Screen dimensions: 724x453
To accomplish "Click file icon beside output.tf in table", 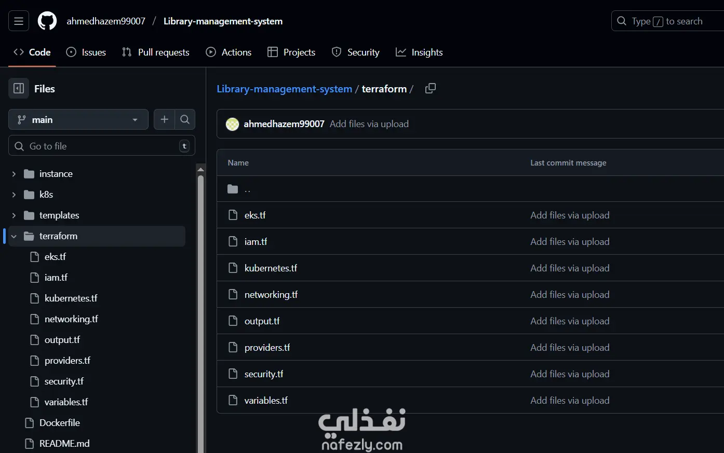I will coord(233,321).
